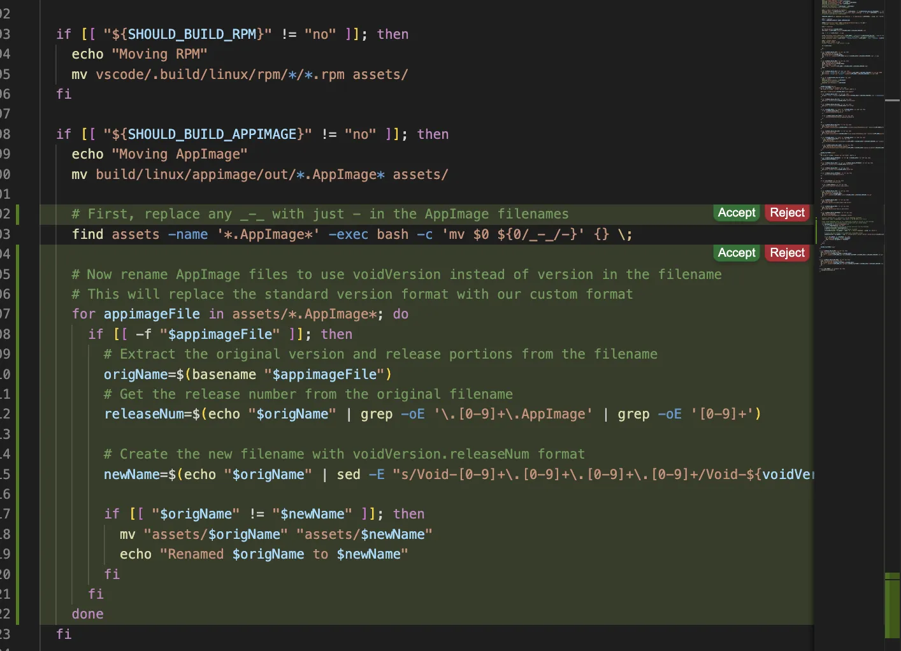
Task: Accept the voidVersion rename loop change
Action: tap(736, 253)
